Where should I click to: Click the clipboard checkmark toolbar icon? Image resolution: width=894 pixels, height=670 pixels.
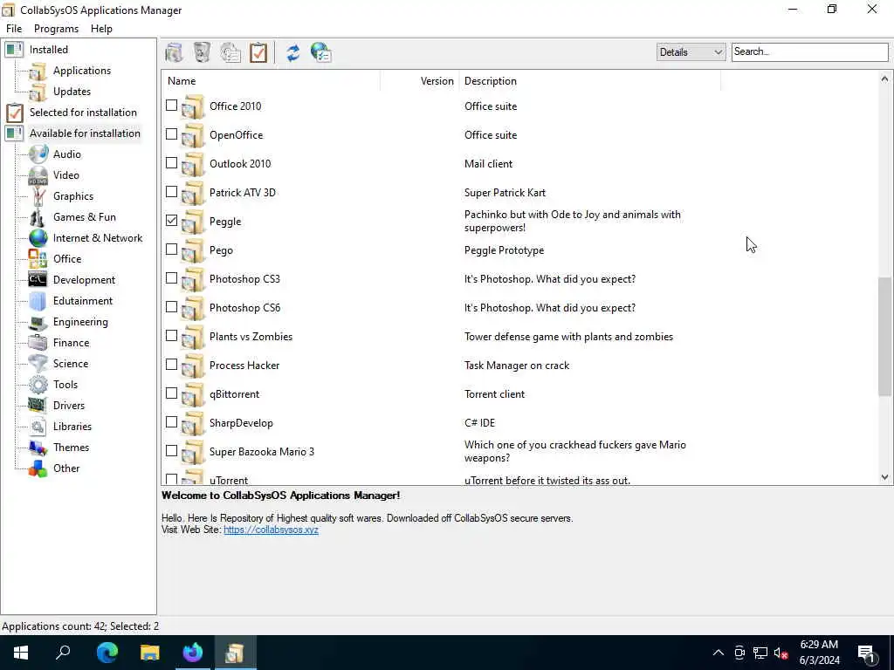pyautogui.click(x=258, y=52)
